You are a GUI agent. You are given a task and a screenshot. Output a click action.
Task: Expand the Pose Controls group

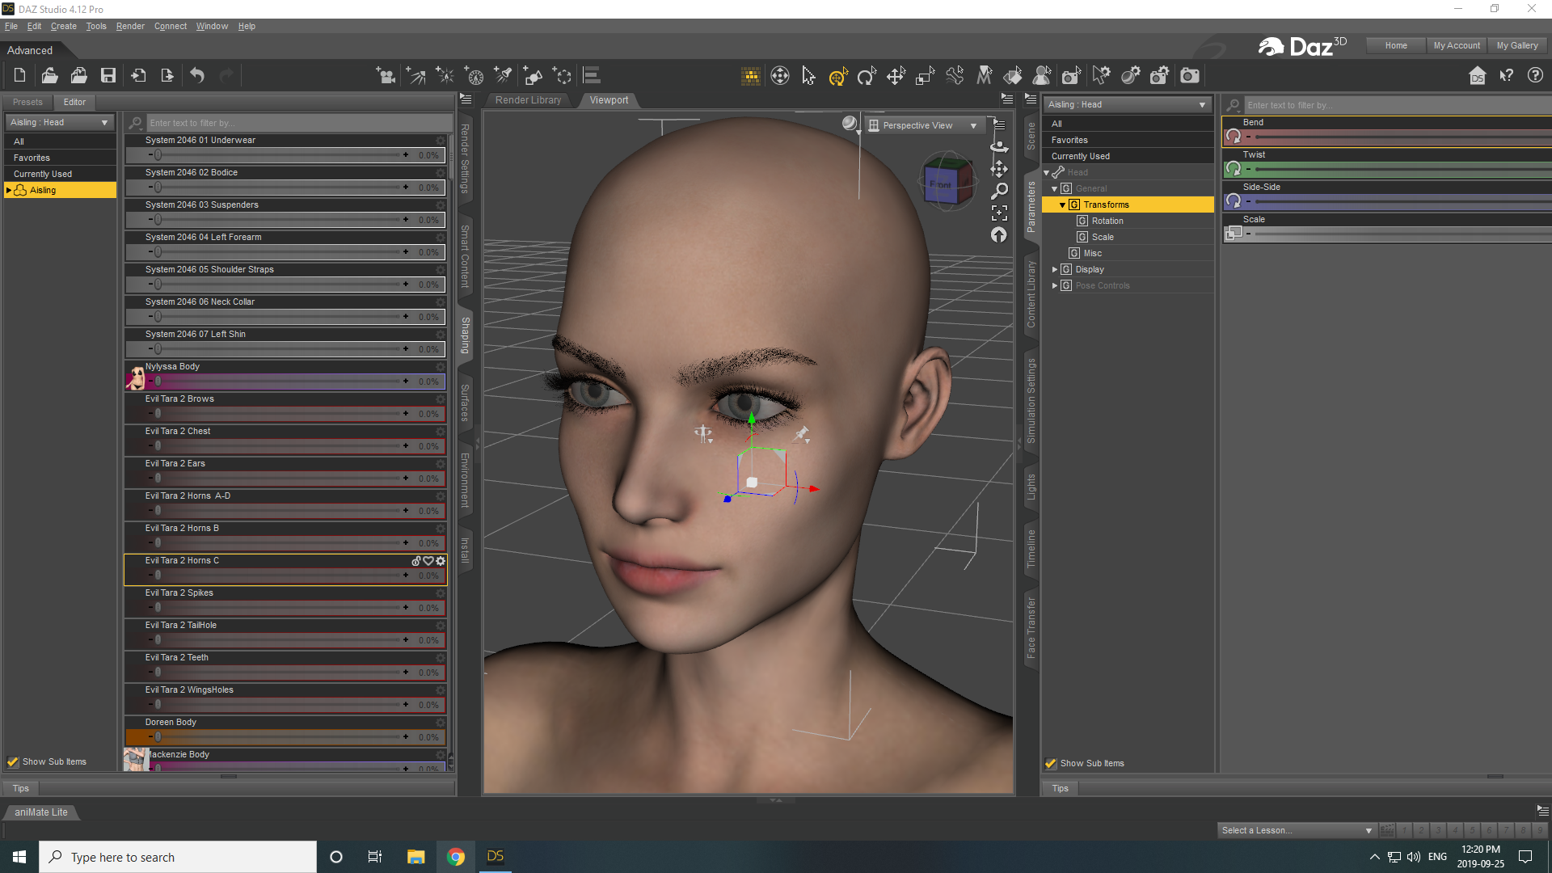(1055, 285)
